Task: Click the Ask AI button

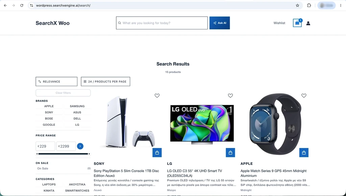Action: (x=220, y=23)
